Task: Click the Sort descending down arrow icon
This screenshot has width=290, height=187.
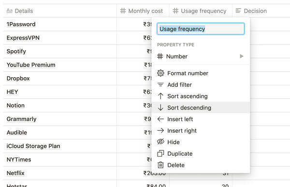Action: tap(160, 107)
